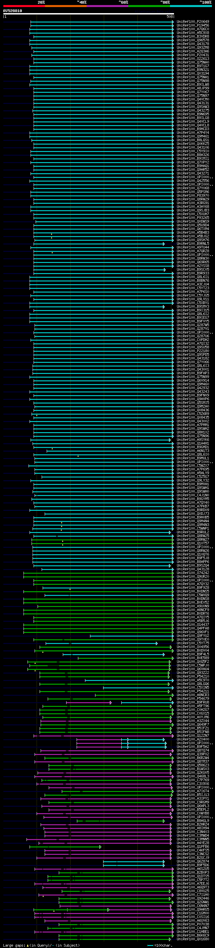Click the red 20% identity color segment
This screenshot has width=215, height=948.
coord(24,6)
